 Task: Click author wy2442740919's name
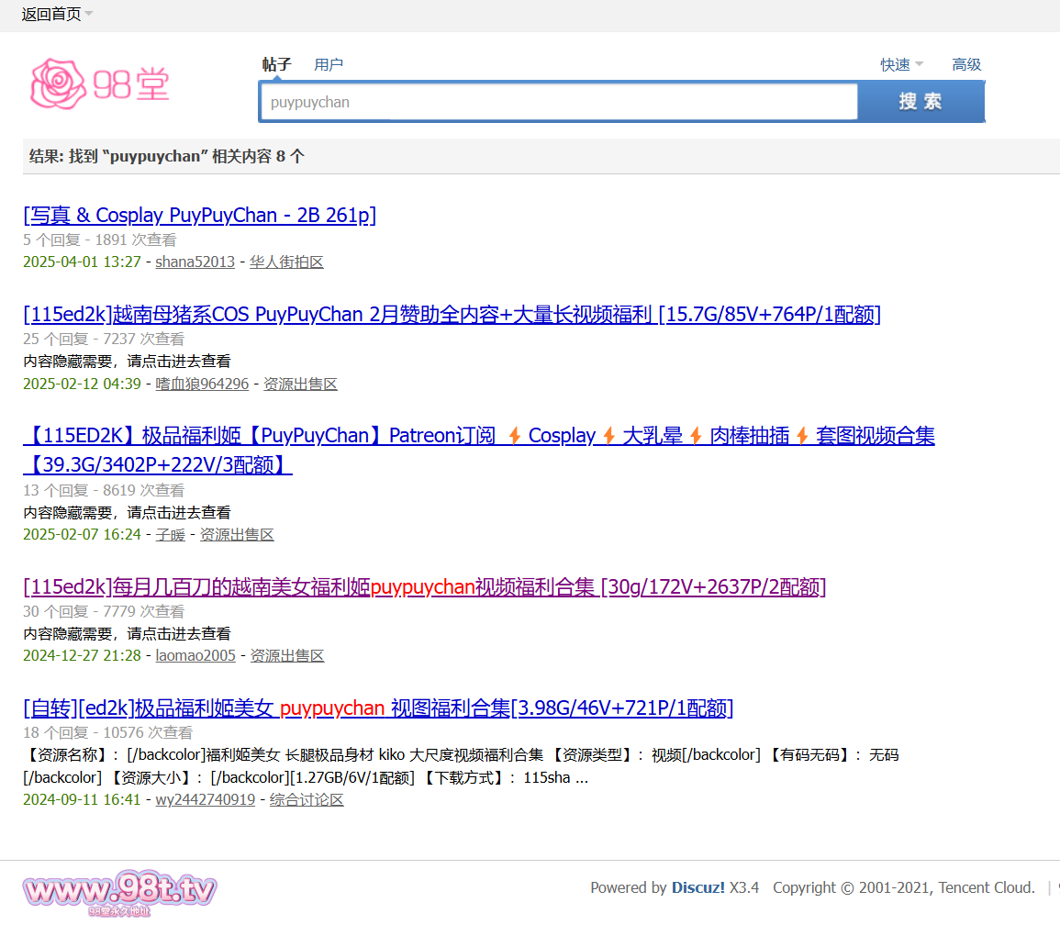click(x=205, y=799)
